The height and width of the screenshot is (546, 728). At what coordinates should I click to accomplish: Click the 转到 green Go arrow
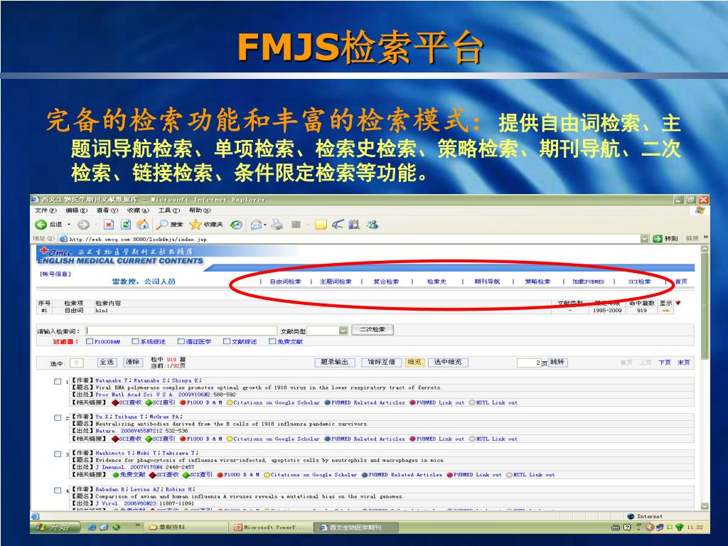pyautogui.click(x=657, y=239)
